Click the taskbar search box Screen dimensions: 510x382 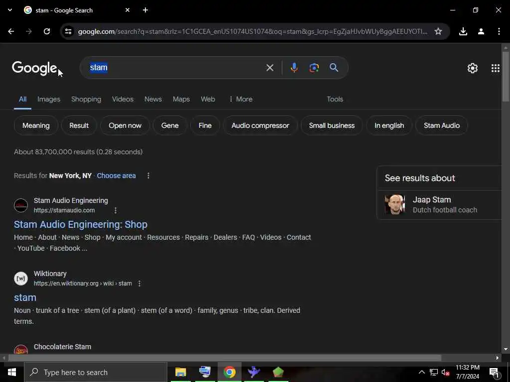96,372
